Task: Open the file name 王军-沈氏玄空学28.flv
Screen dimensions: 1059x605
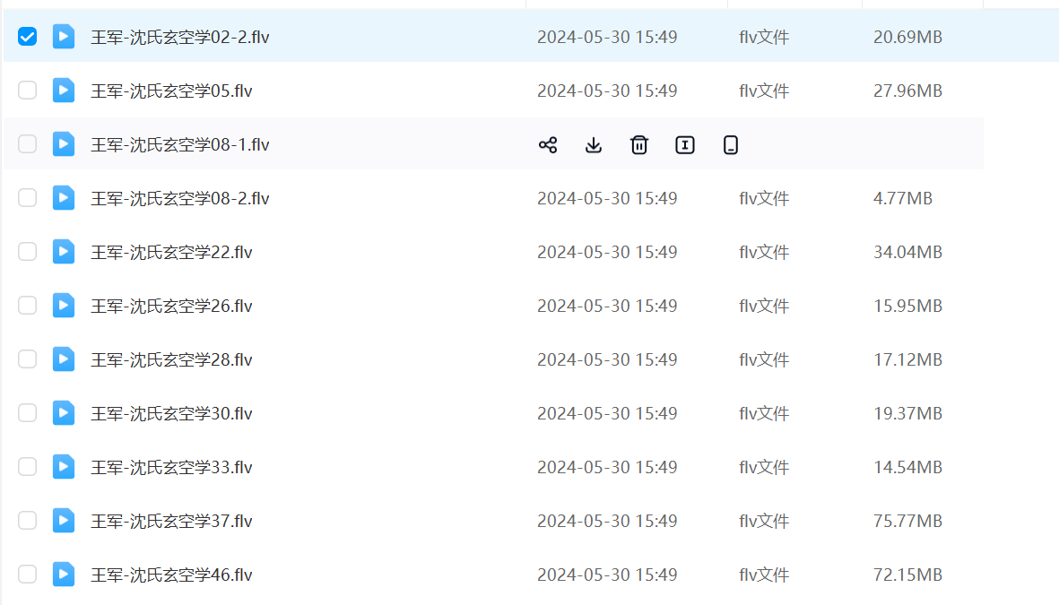Action: (171, 360)
